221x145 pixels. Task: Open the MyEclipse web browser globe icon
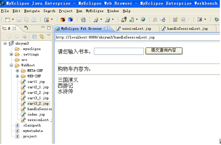pyautogui.click(x=143, y=19)
